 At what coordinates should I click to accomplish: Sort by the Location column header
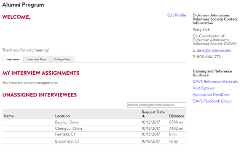pos(62,116)
